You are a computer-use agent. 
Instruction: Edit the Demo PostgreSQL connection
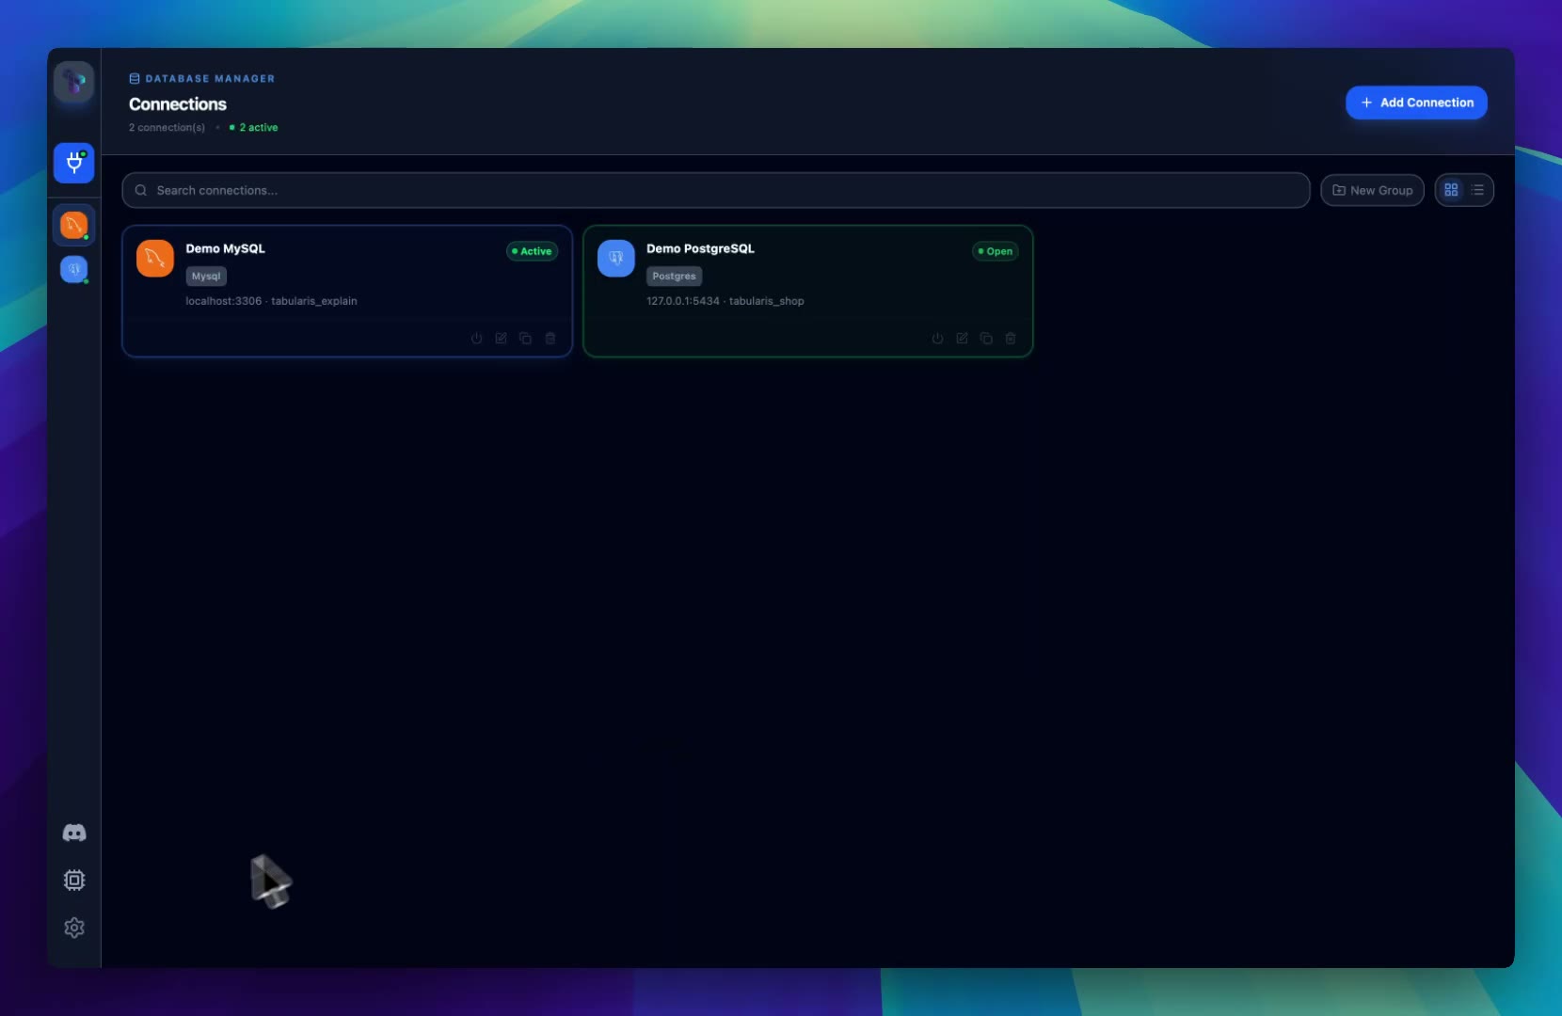pyautogui.click(x=962, y=339)
